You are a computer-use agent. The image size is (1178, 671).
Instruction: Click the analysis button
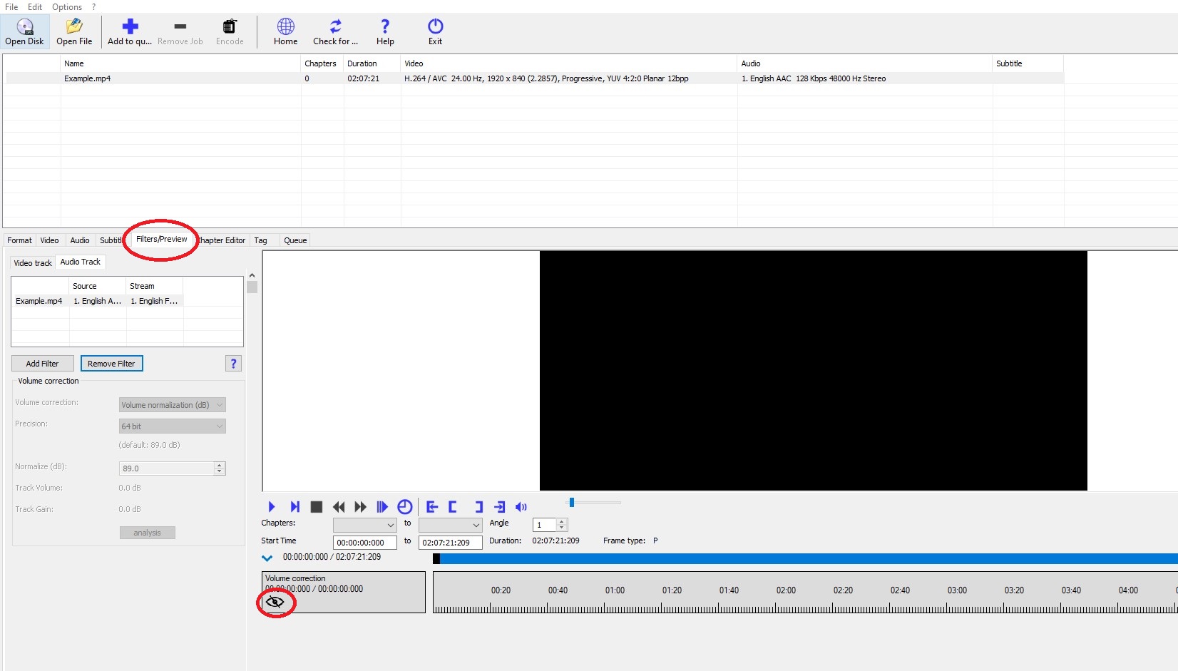(148, 533)
